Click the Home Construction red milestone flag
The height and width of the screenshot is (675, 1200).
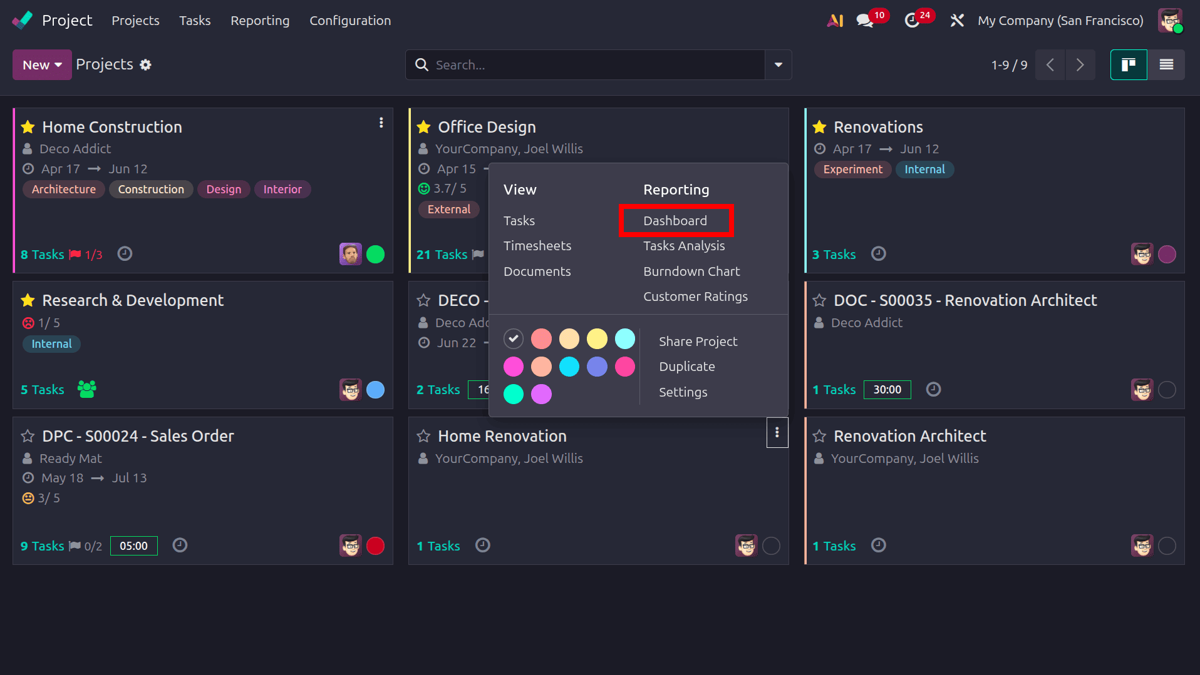pyautogui.click(x=75, y=254)
